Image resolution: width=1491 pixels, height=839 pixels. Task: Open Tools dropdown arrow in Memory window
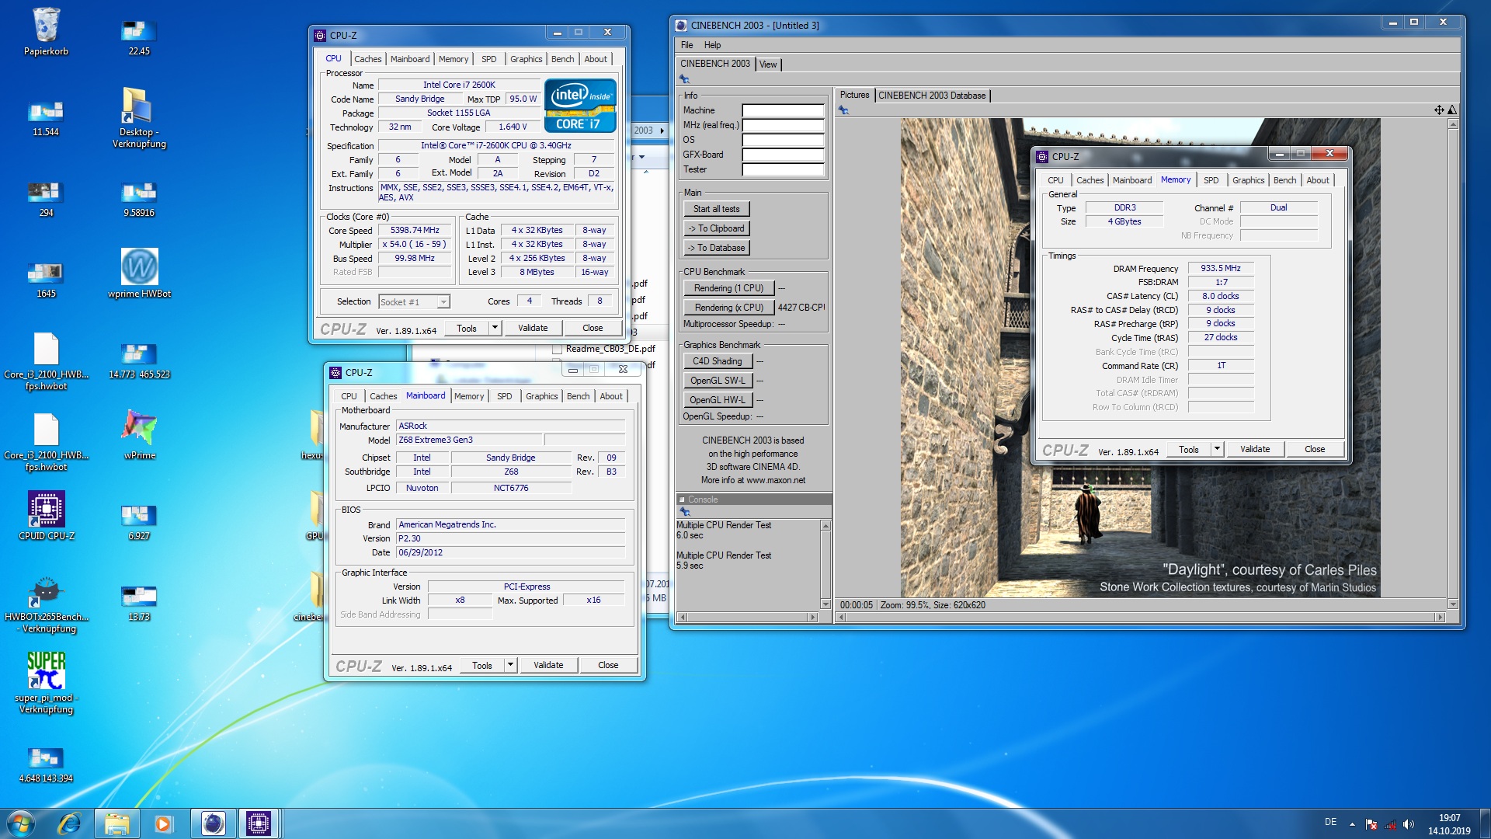pyautogui.click(x=1217, y=449)
